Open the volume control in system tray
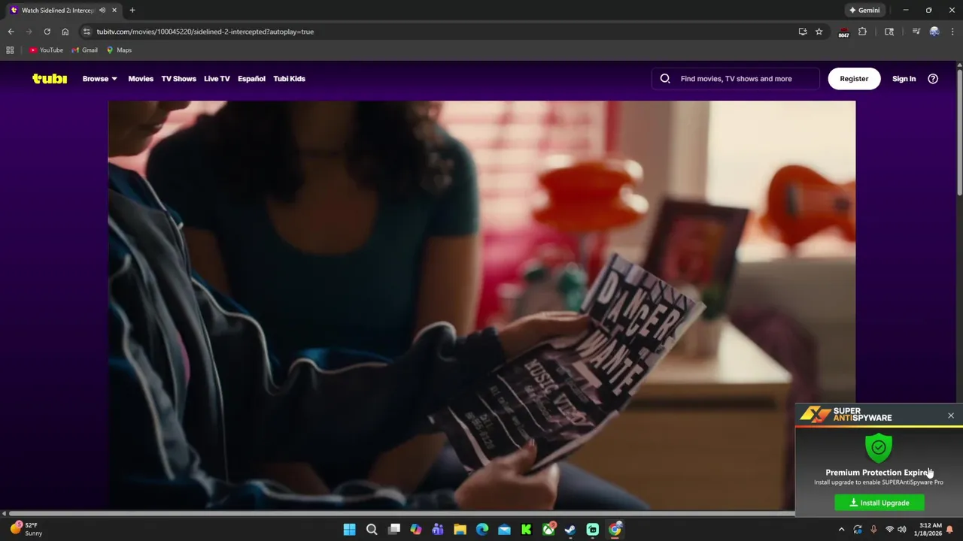Image resolution: width=963 pixels, height=541 pixels. 901,530
